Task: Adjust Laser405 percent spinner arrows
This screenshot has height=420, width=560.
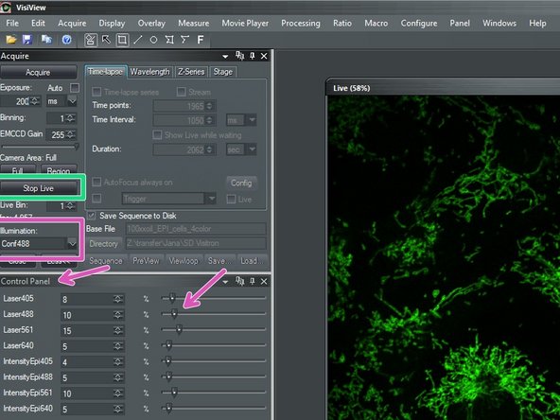Action: pos(118,299)
